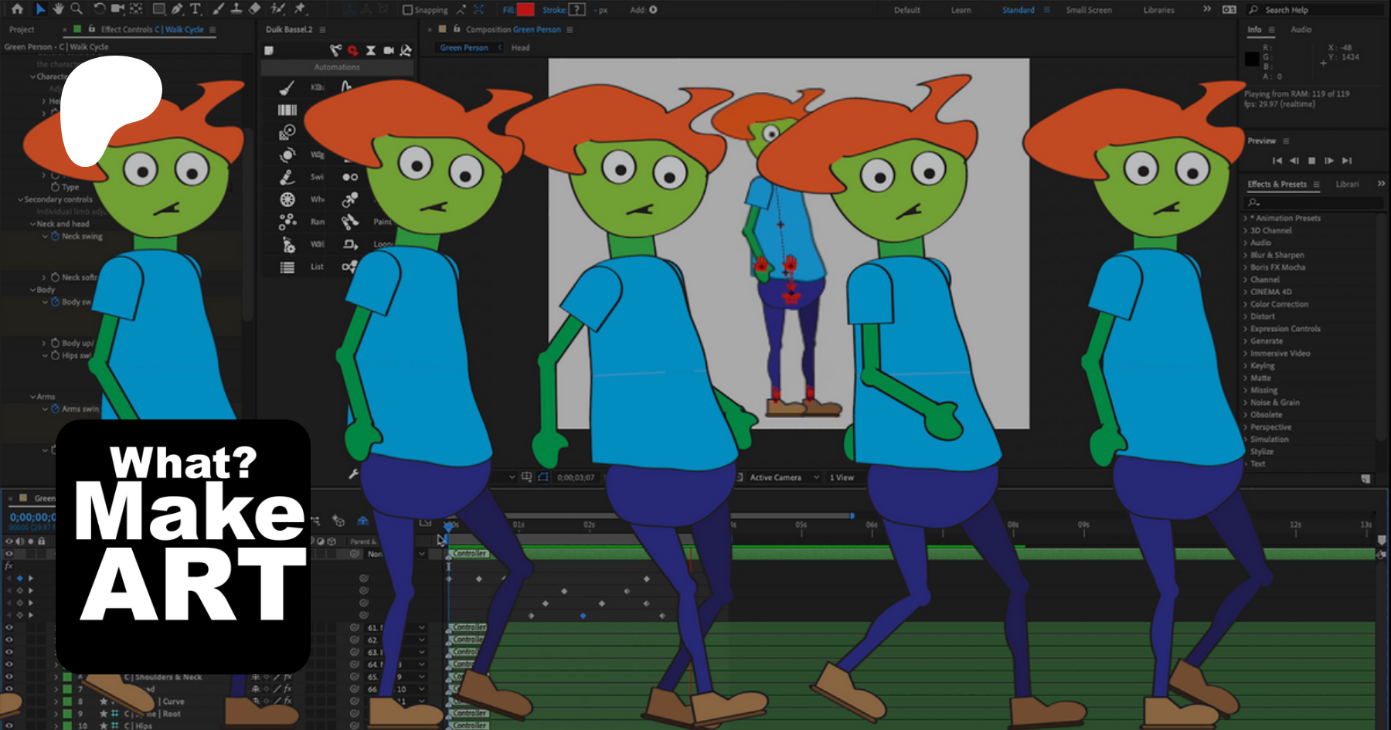Toggle the Neck swing effect stopwatch
This screenshot has width=1391, height=730.
[x=55, y=236]
